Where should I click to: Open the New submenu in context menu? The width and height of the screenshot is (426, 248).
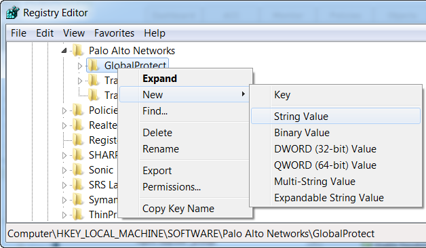[x=185, y=94]
